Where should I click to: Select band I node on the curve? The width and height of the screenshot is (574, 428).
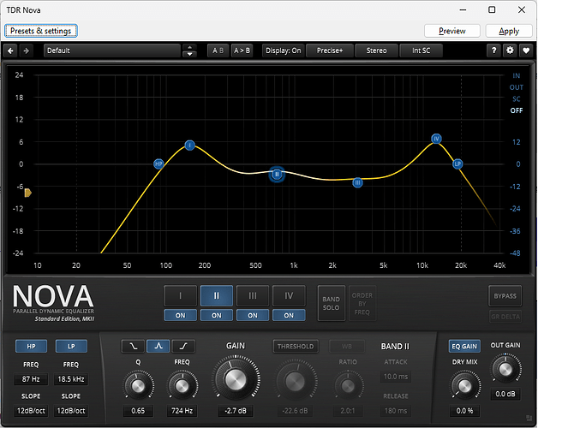click(189, 146)
